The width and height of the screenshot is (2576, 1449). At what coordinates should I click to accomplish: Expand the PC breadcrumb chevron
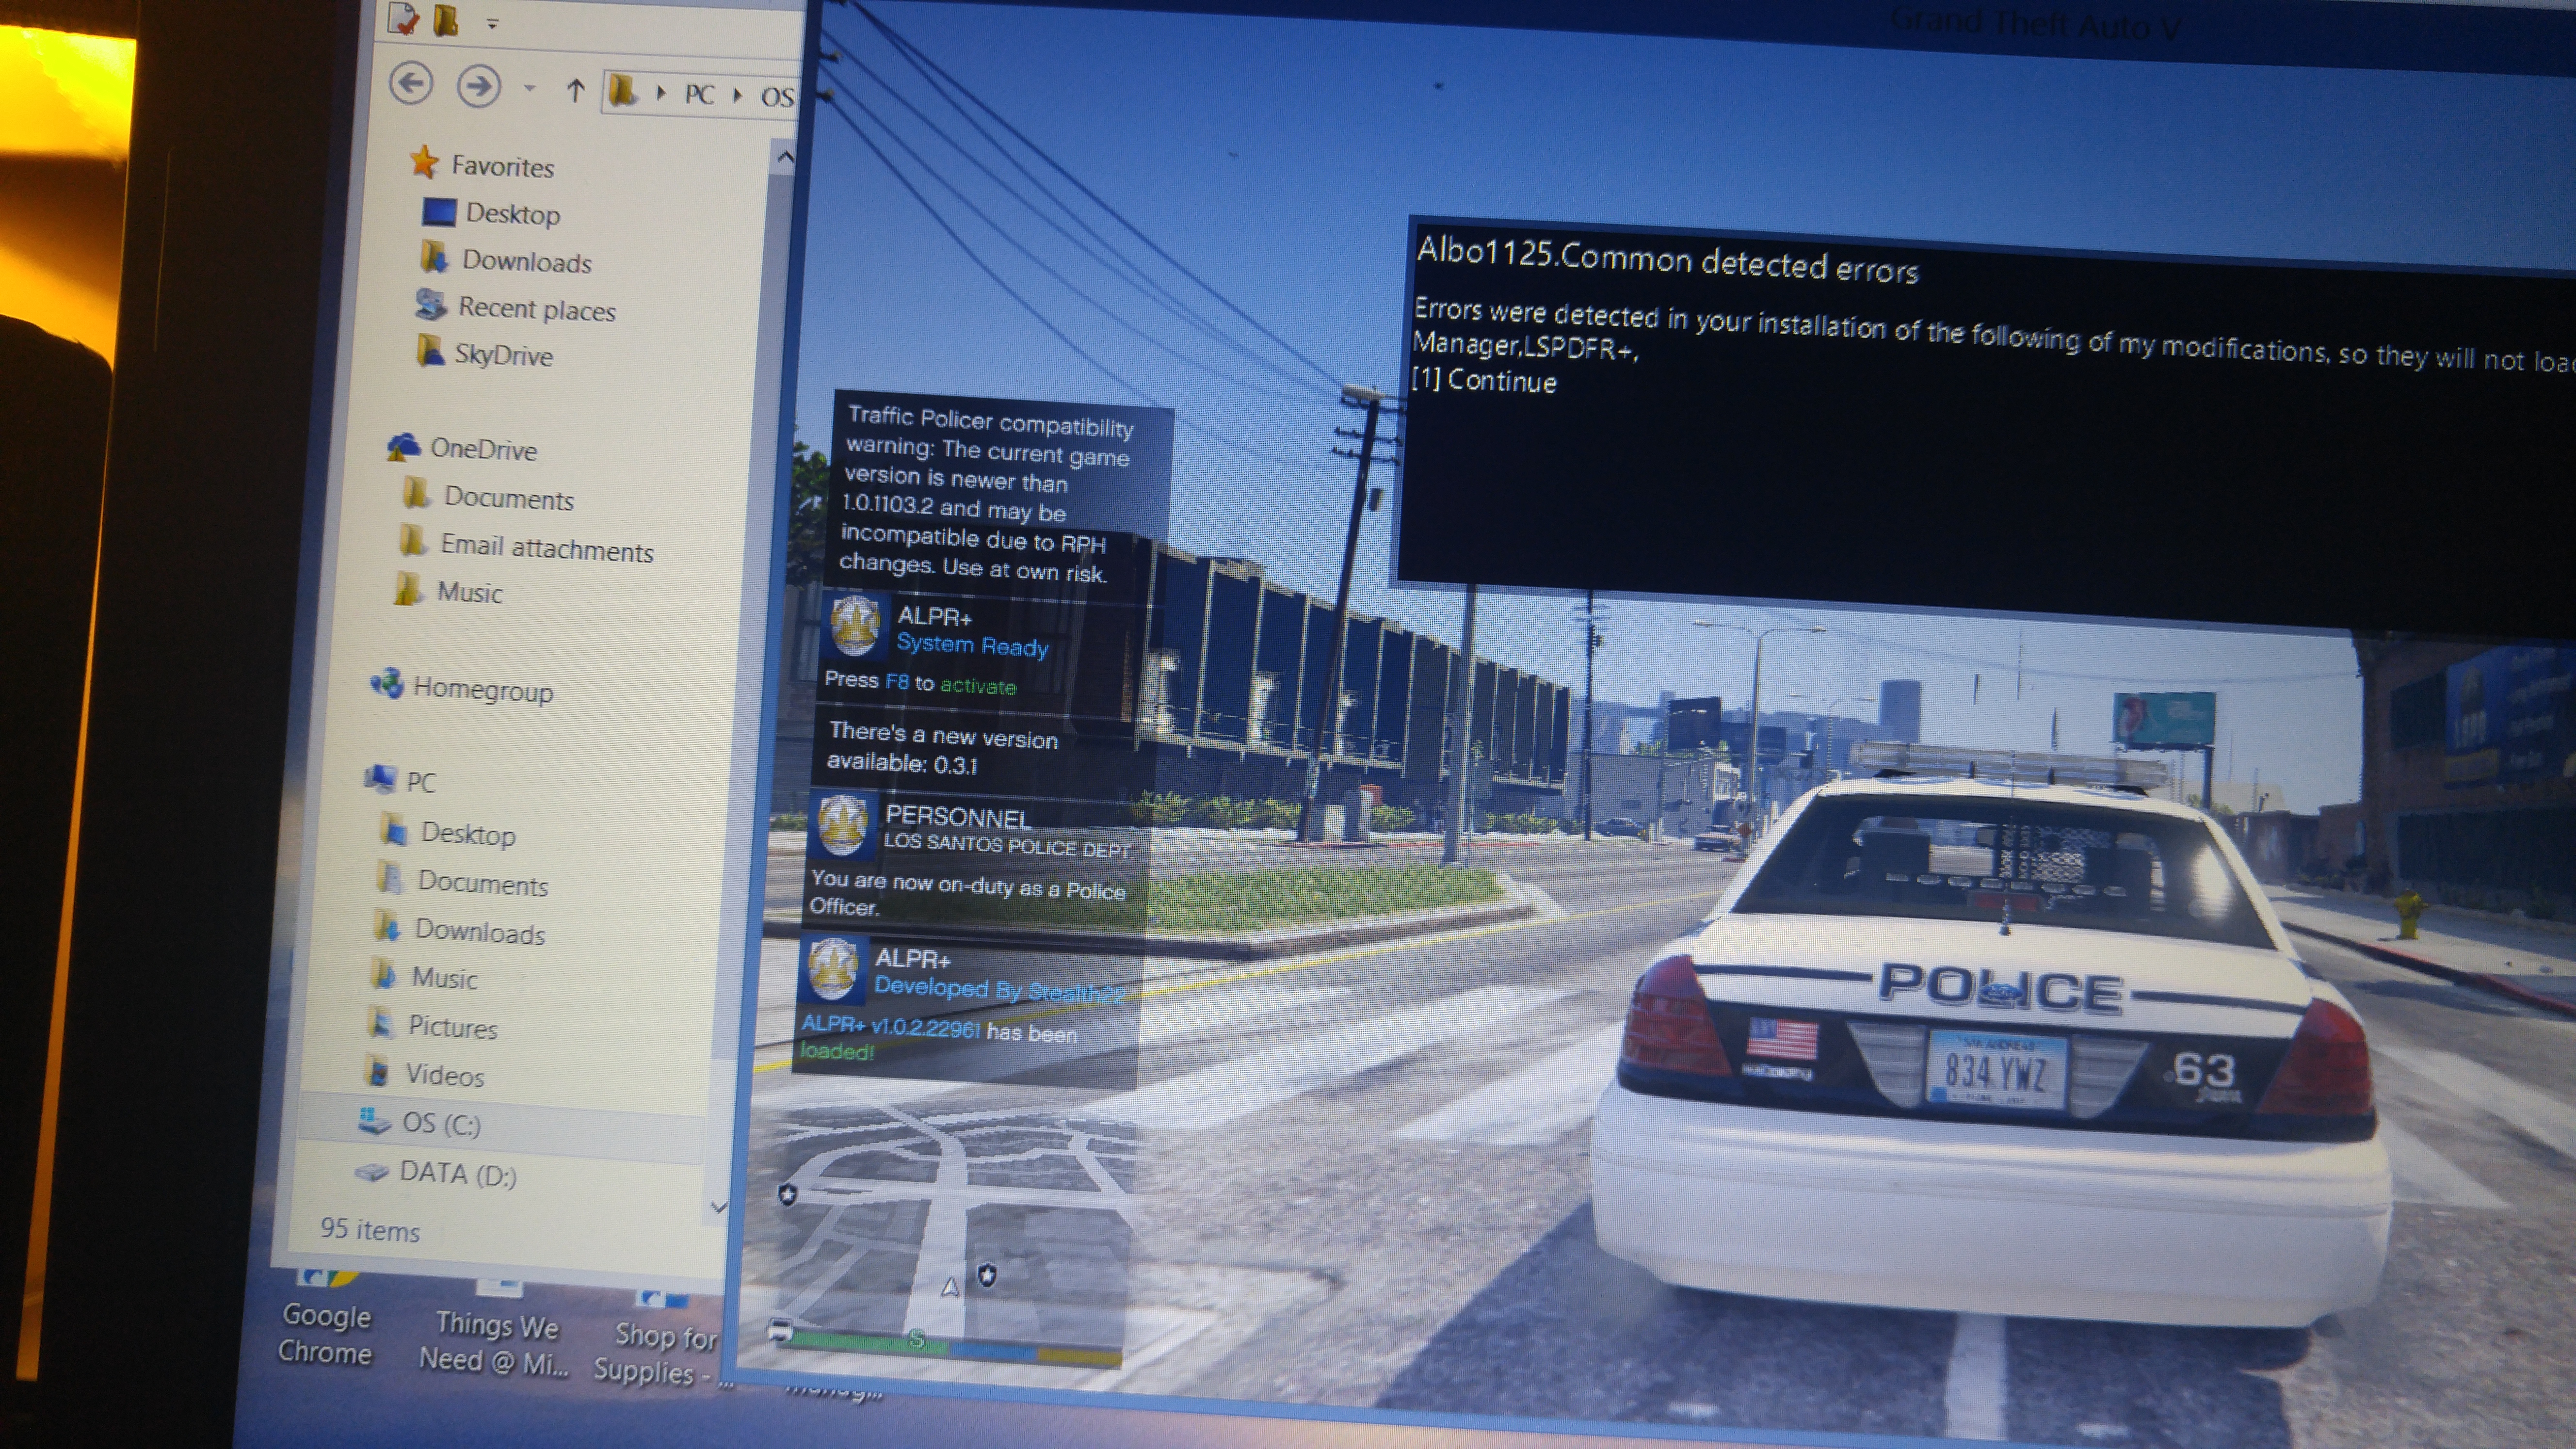coord(738,95)
